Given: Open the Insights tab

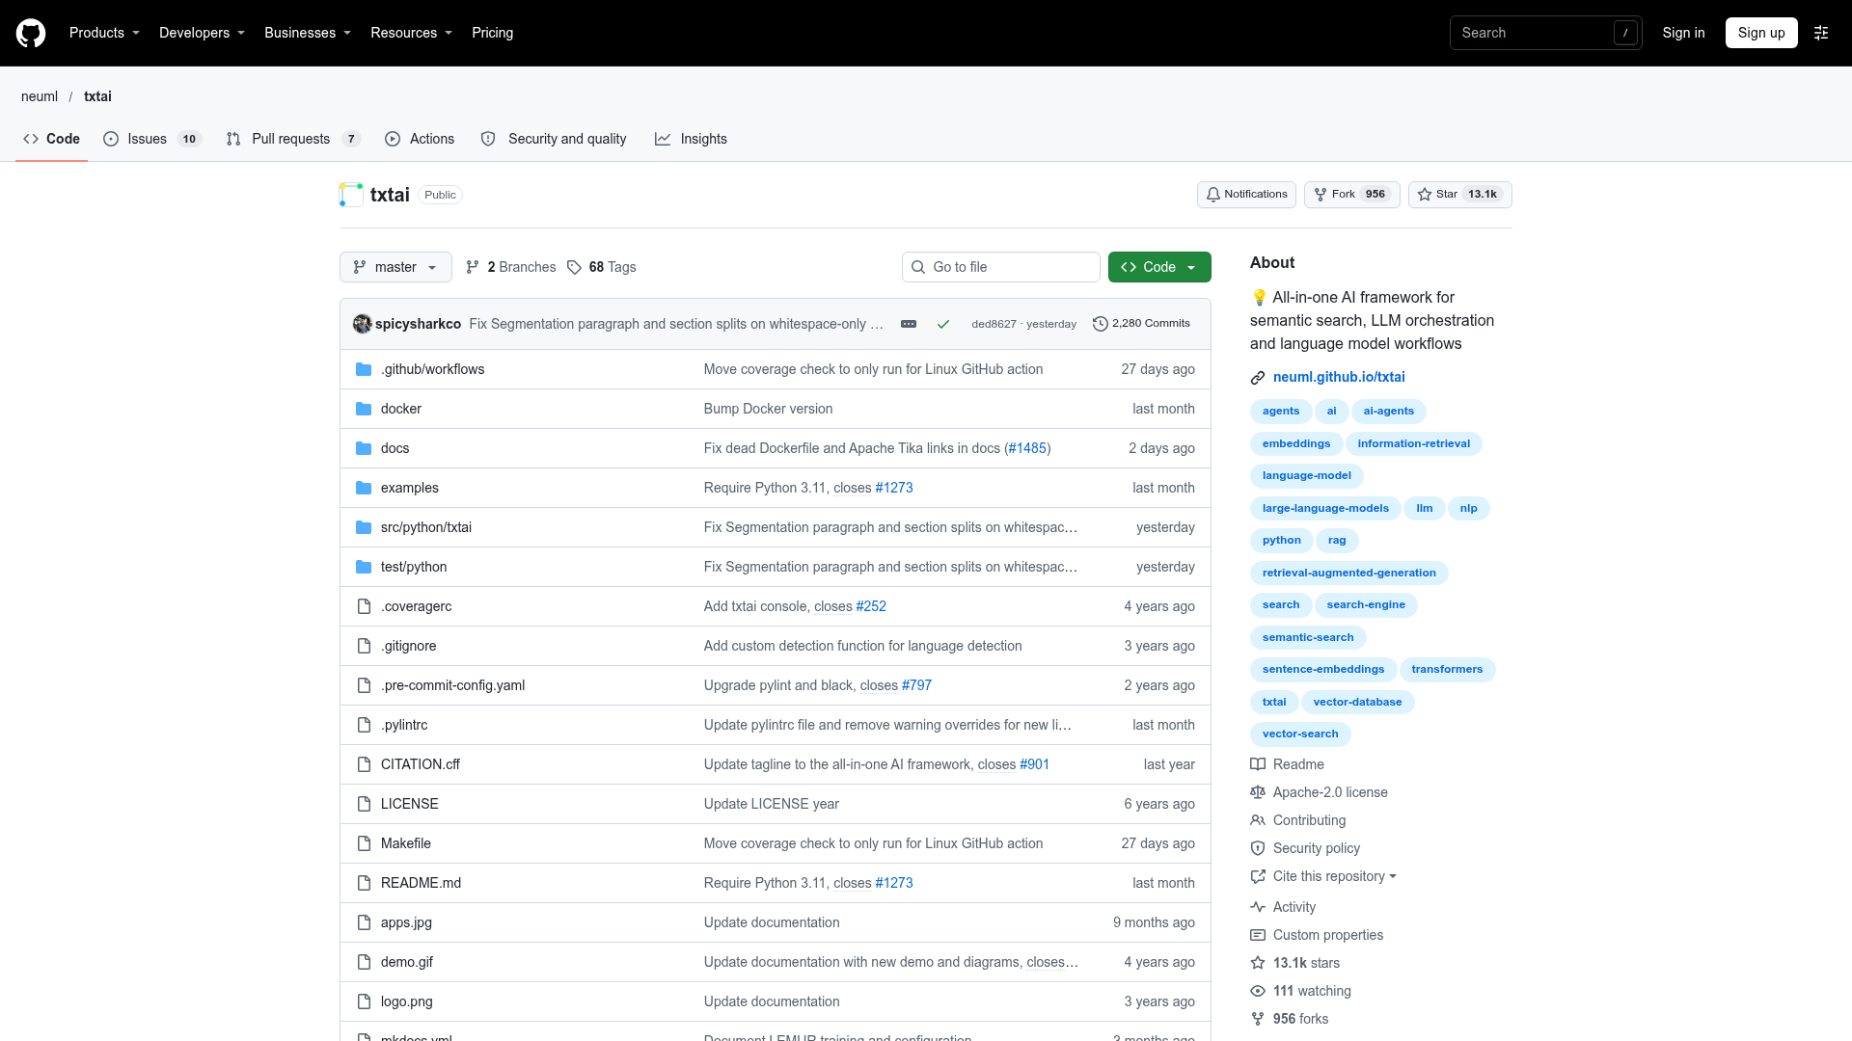Looking at the screenshot, I should pos(692,139).
